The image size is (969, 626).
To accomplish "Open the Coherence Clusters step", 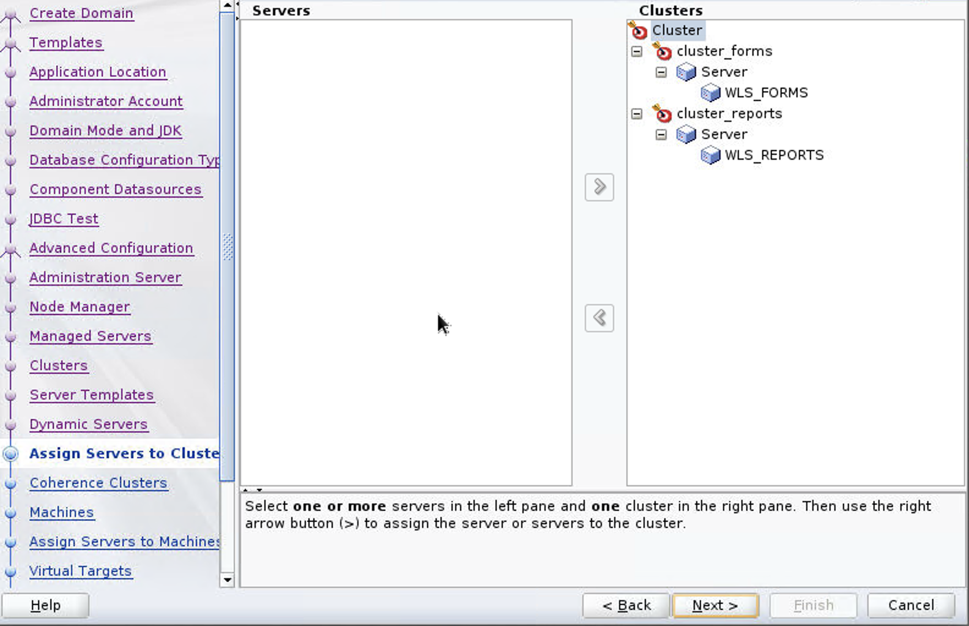I will click(x=98, y=483).
